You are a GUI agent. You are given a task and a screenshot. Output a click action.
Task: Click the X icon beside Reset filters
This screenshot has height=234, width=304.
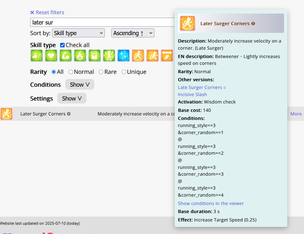(x=32, y=13)
